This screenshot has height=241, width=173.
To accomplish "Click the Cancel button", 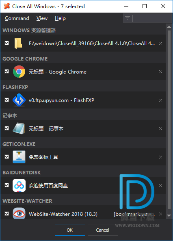I will (x=103, y=230).
